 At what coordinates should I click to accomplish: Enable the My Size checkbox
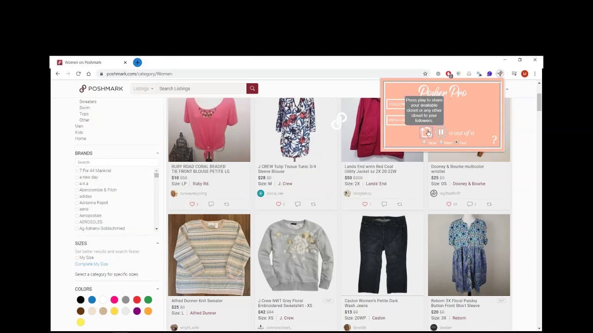tap(77, 258)
